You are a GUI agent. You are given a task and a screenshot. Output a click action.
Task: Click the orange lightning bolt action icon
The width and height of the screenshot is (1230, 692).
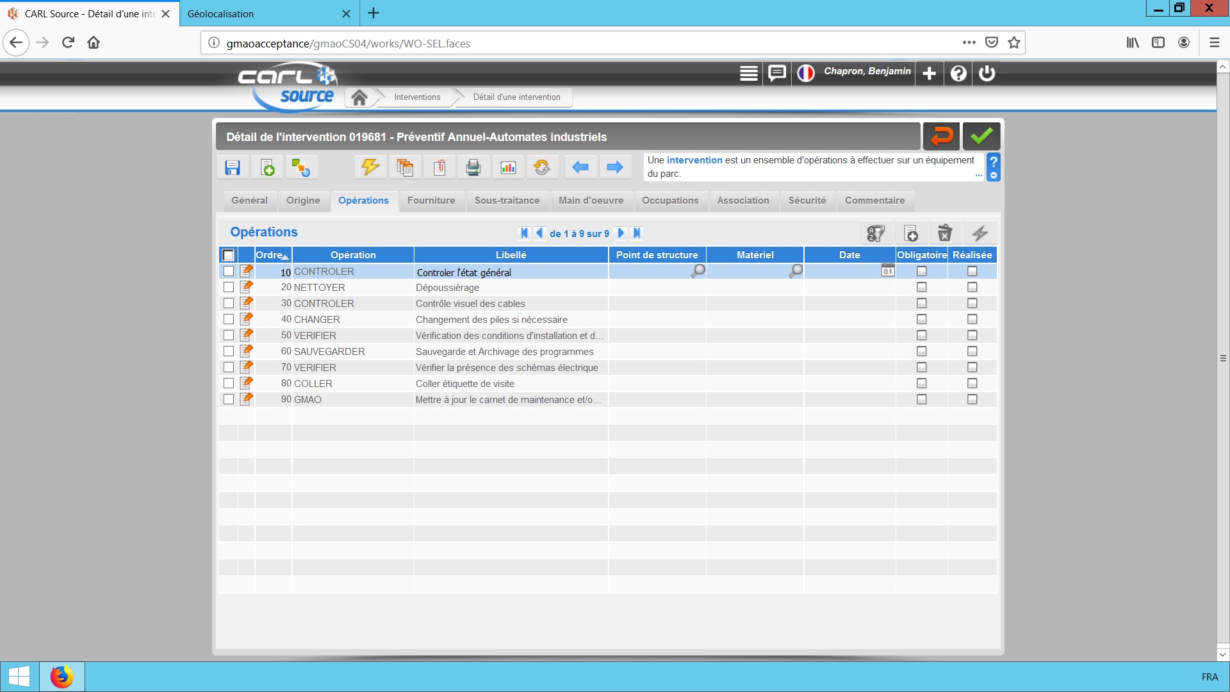[x=370, y=168]
